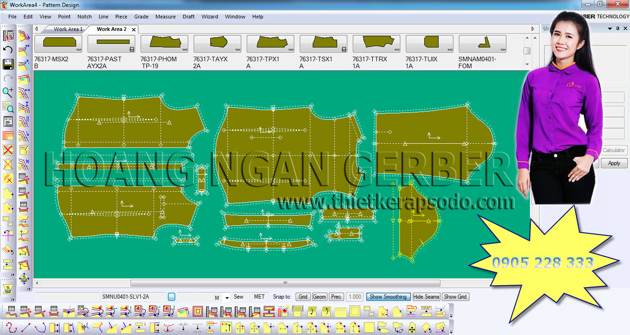Viewport: 630px width, 335px height.
Task: Toggle the Hide Seams button
Action: [426, 297]
